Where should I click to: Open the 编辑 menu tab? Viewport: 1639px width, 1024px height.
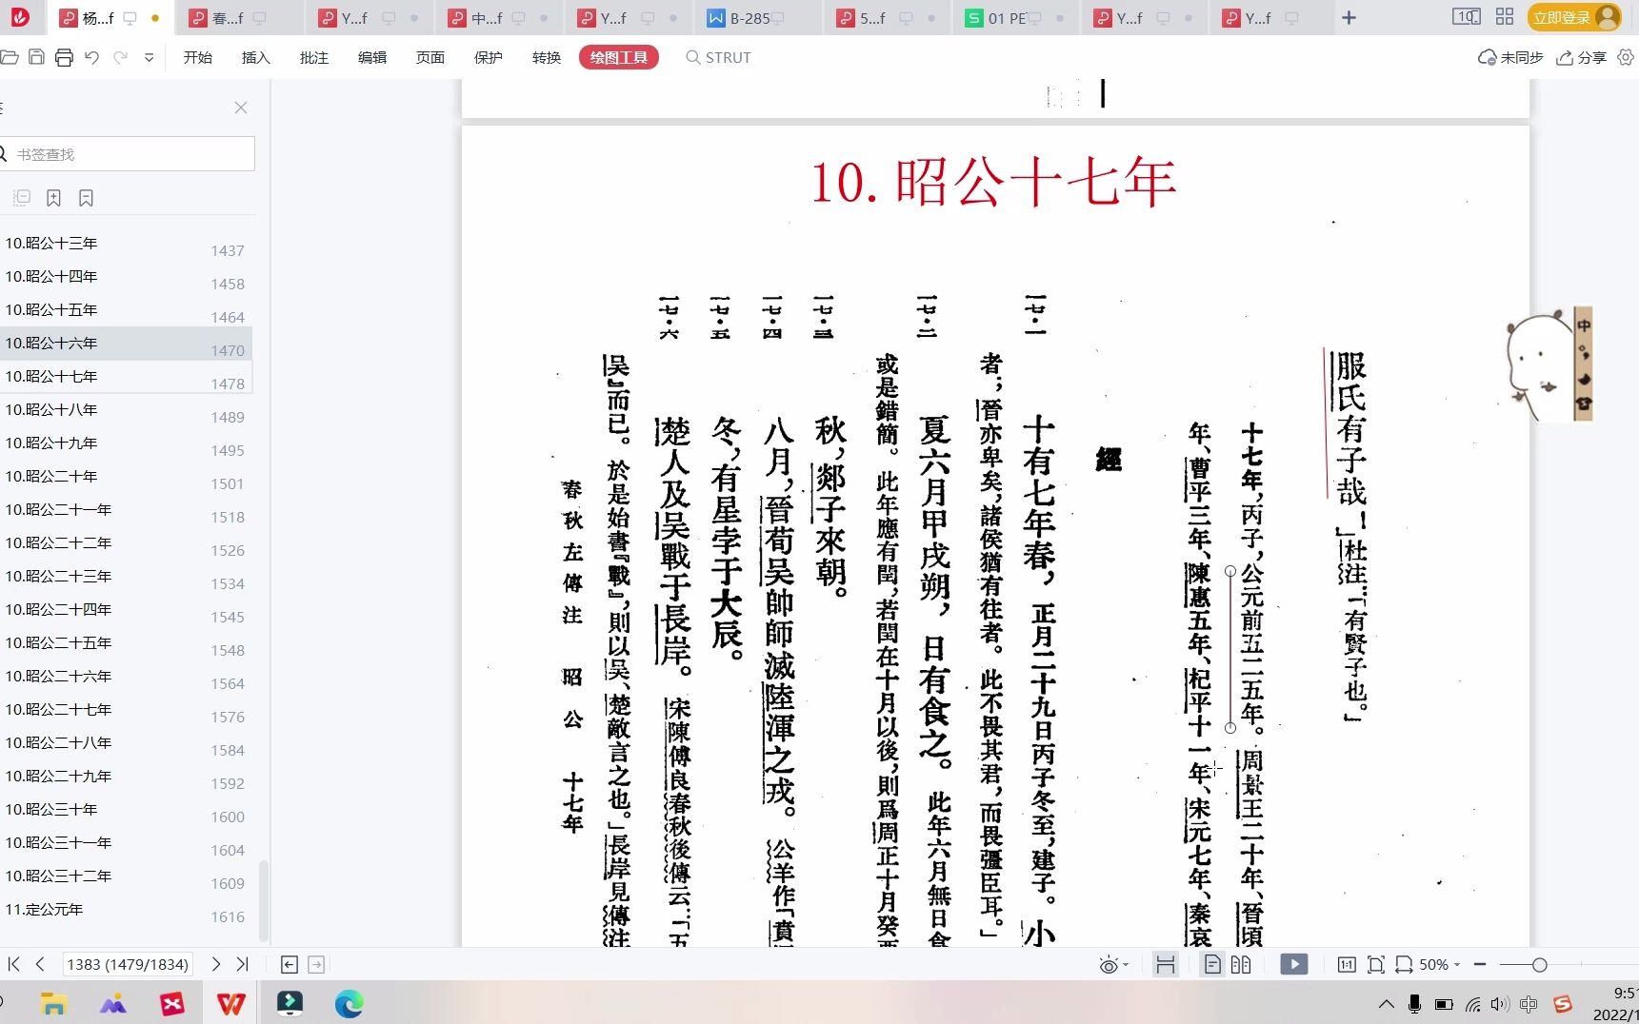[372, 57]
